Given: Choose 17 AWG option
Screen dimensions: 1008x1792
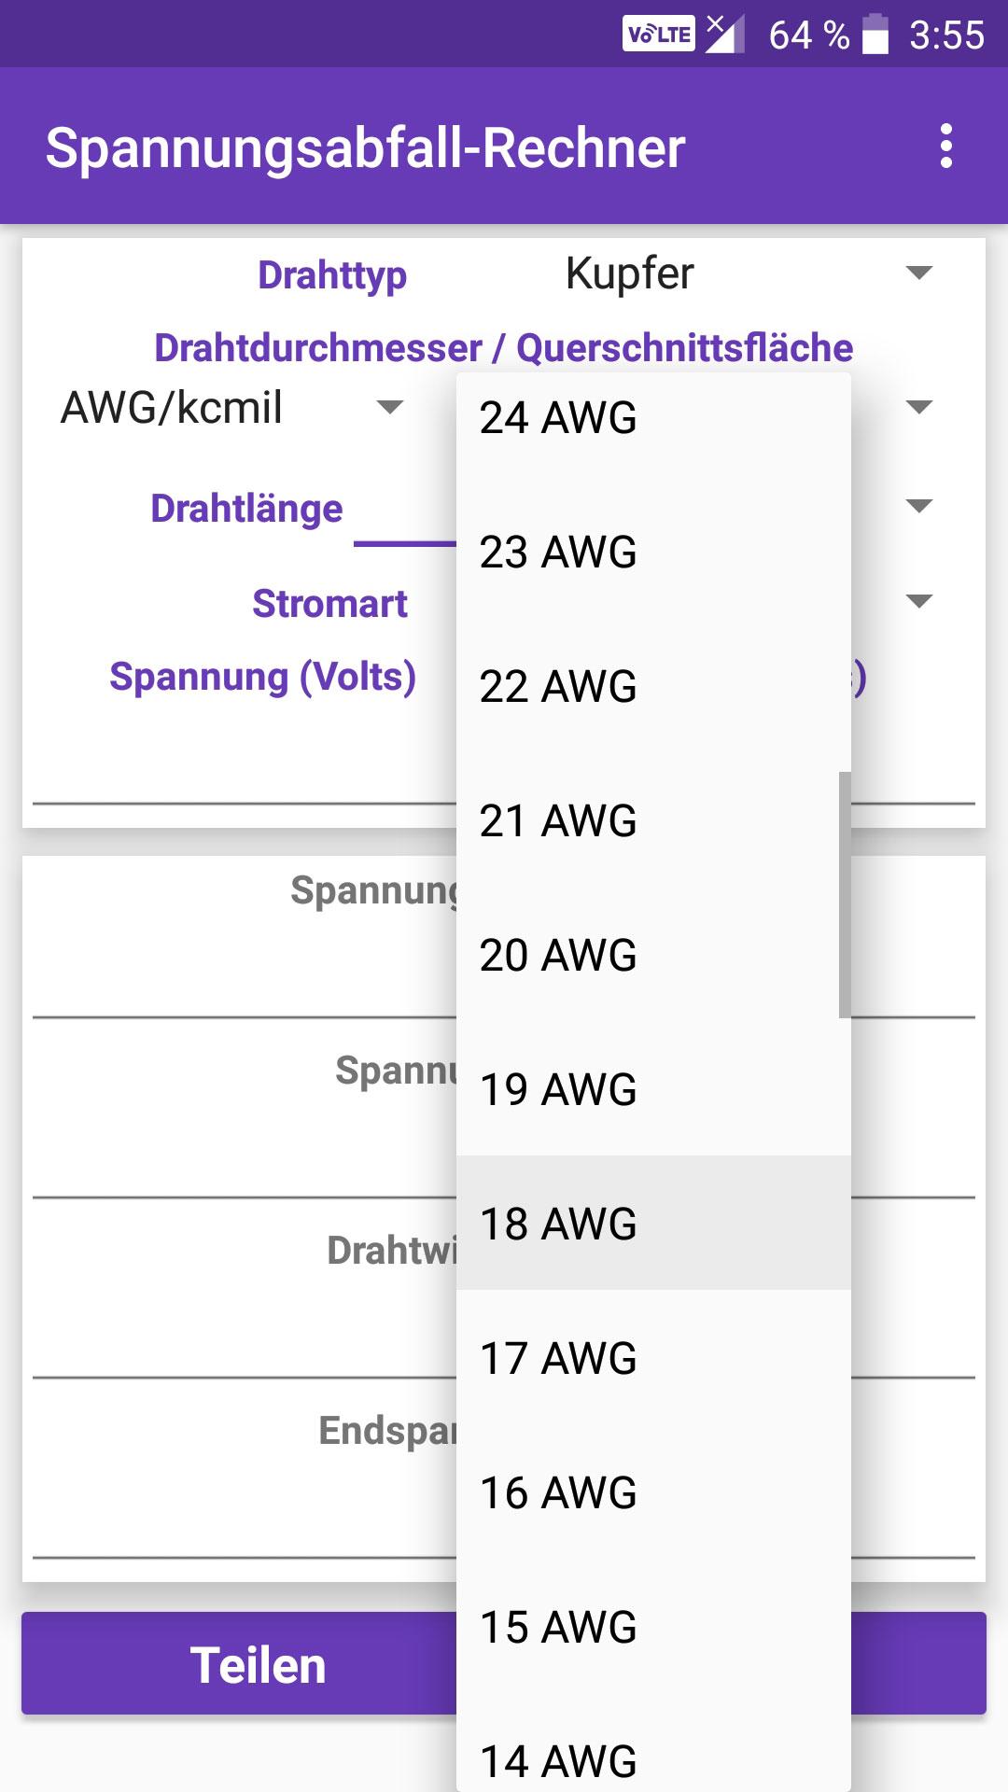Looking at the screenshot, I should coord(653,1358).
